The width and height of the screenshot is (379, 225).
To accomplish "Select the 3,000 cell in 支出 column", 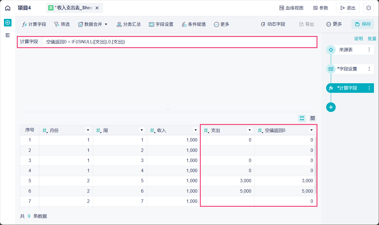I will [x=227, y=181].
